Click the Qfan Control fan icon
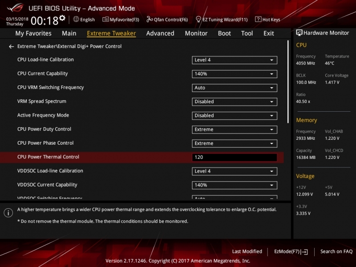The height and width of the screenshot is (267, 356). click(x=150, y=19)
